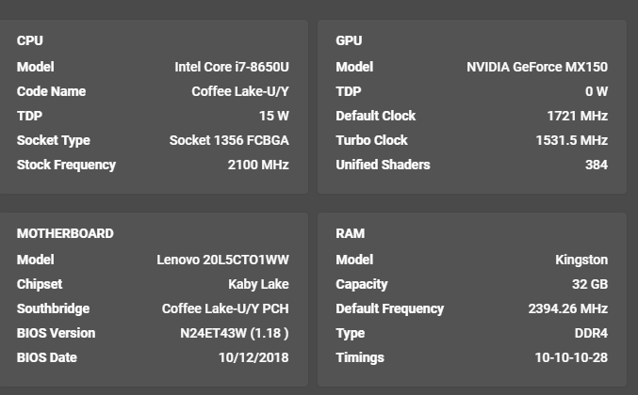
Task: Select the Kingston RAM model value
Action: point(581,260)
